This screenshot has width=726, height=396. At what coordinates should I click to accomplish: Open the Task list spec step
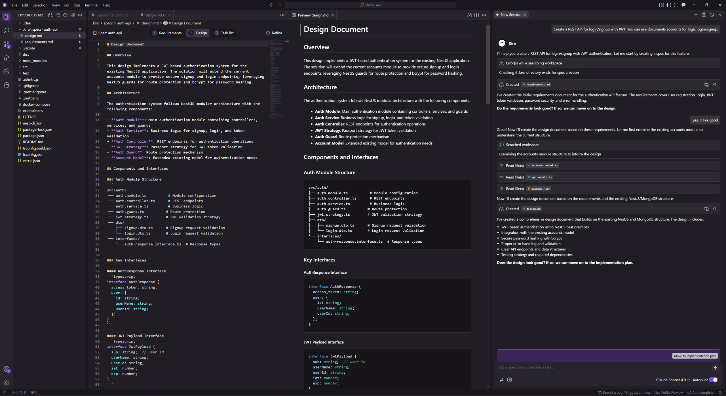pyautogui.click(x=224, y=33)
